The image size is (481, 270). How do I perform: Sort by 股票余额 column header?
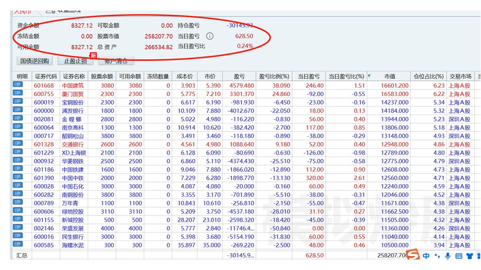click(102, 76)
